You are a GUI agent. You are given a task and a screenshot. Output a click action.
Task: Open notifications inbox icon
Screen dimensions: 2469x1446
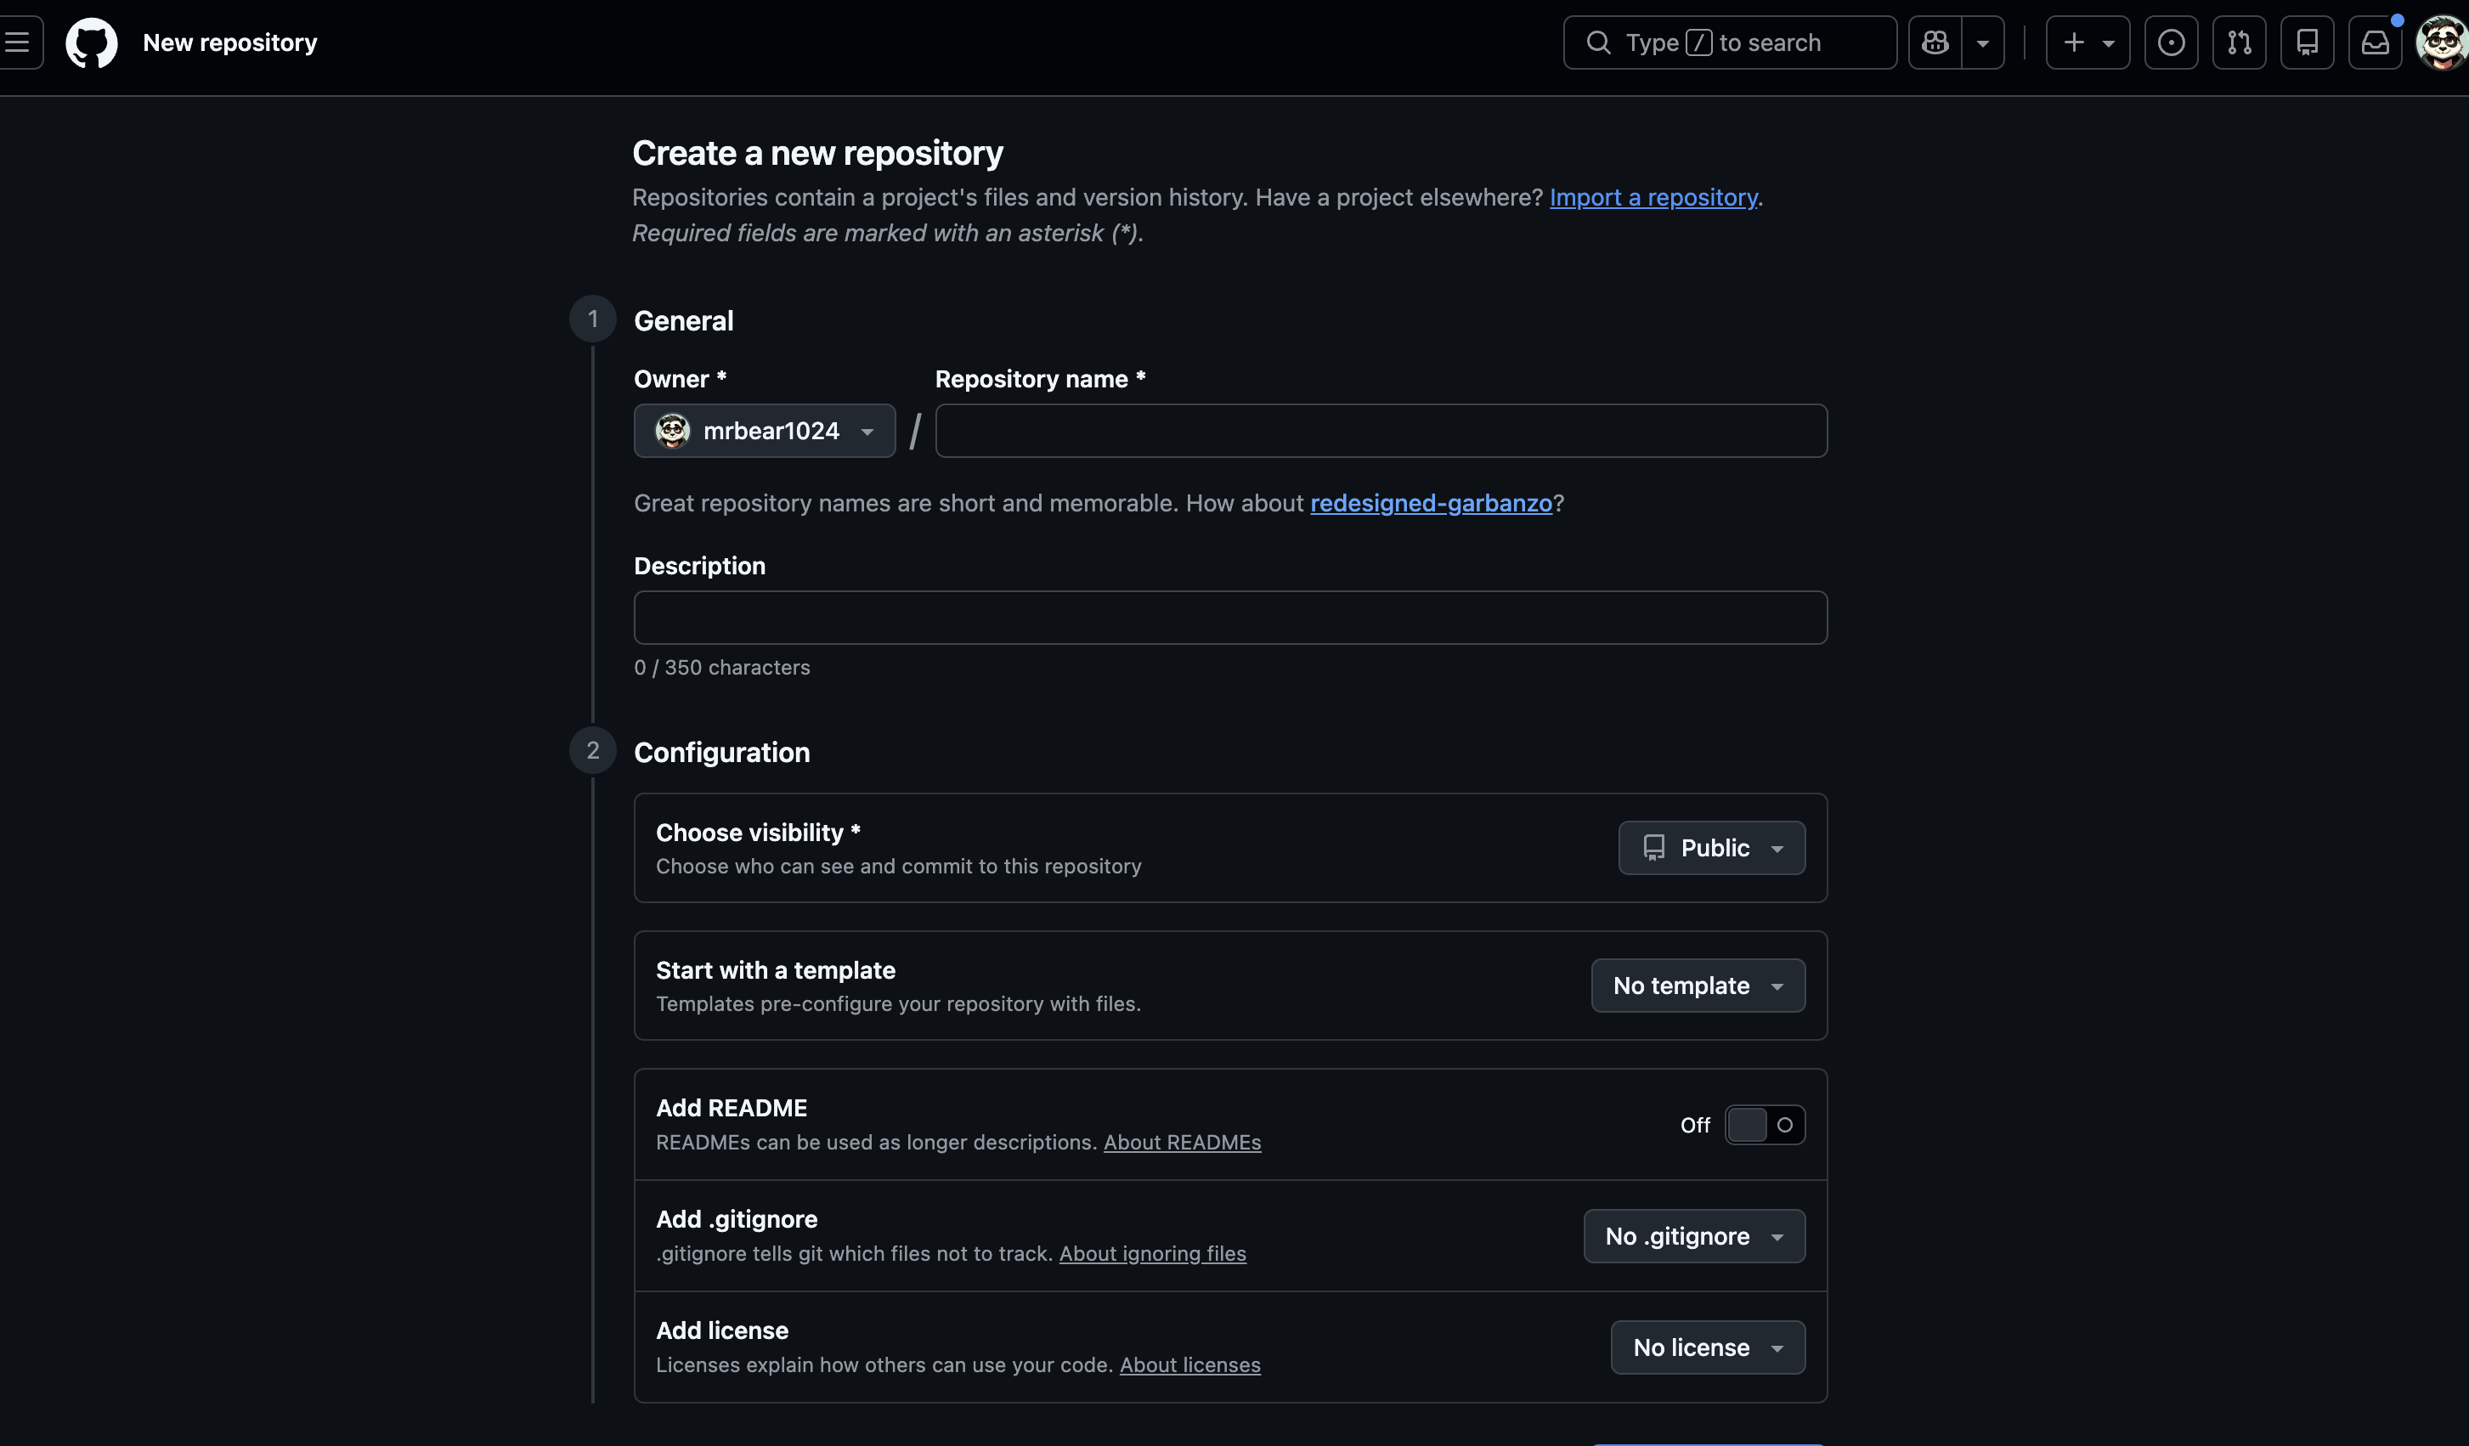click(2375, 42)
